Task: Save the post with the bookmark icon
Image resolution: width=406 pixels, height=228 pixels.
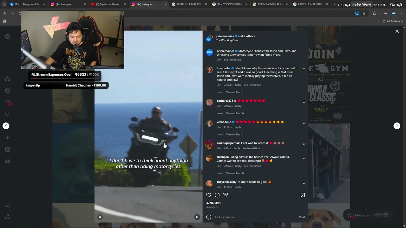Action: 303,195
